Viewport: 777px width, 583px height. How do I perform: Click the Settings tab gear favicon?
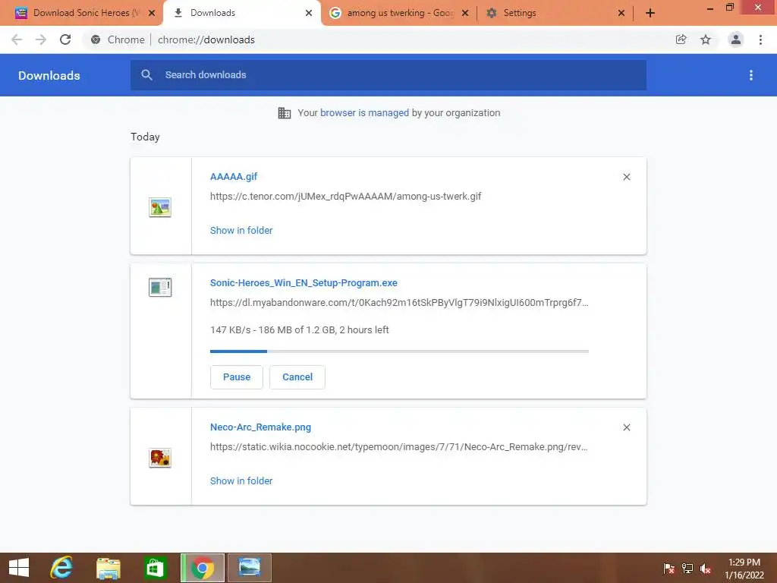[x=491, y=13]
